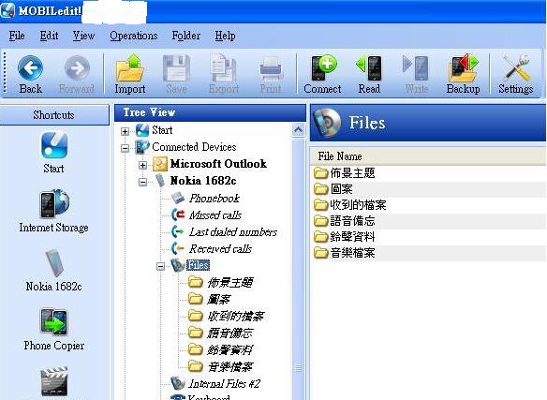Click the Back arrow toolbar icon
The height and width of the screenshot is (400, 547).
click(x=30, y=68)
